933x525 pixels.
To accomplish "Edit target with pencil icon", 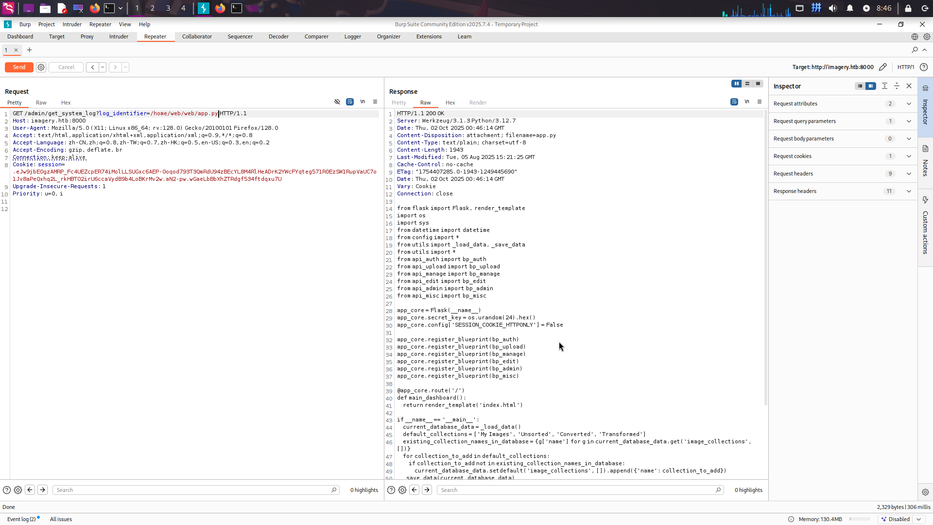I will click(x=882, y=67).
